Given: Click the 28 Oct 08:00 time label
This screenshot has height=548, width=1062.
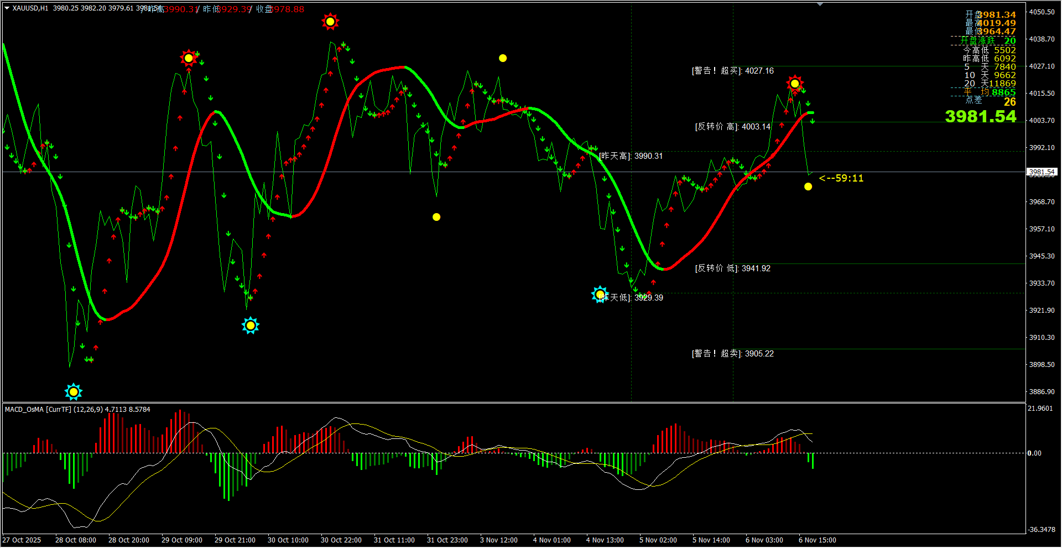Looking at the screenshot, I should tap(76, 540).
